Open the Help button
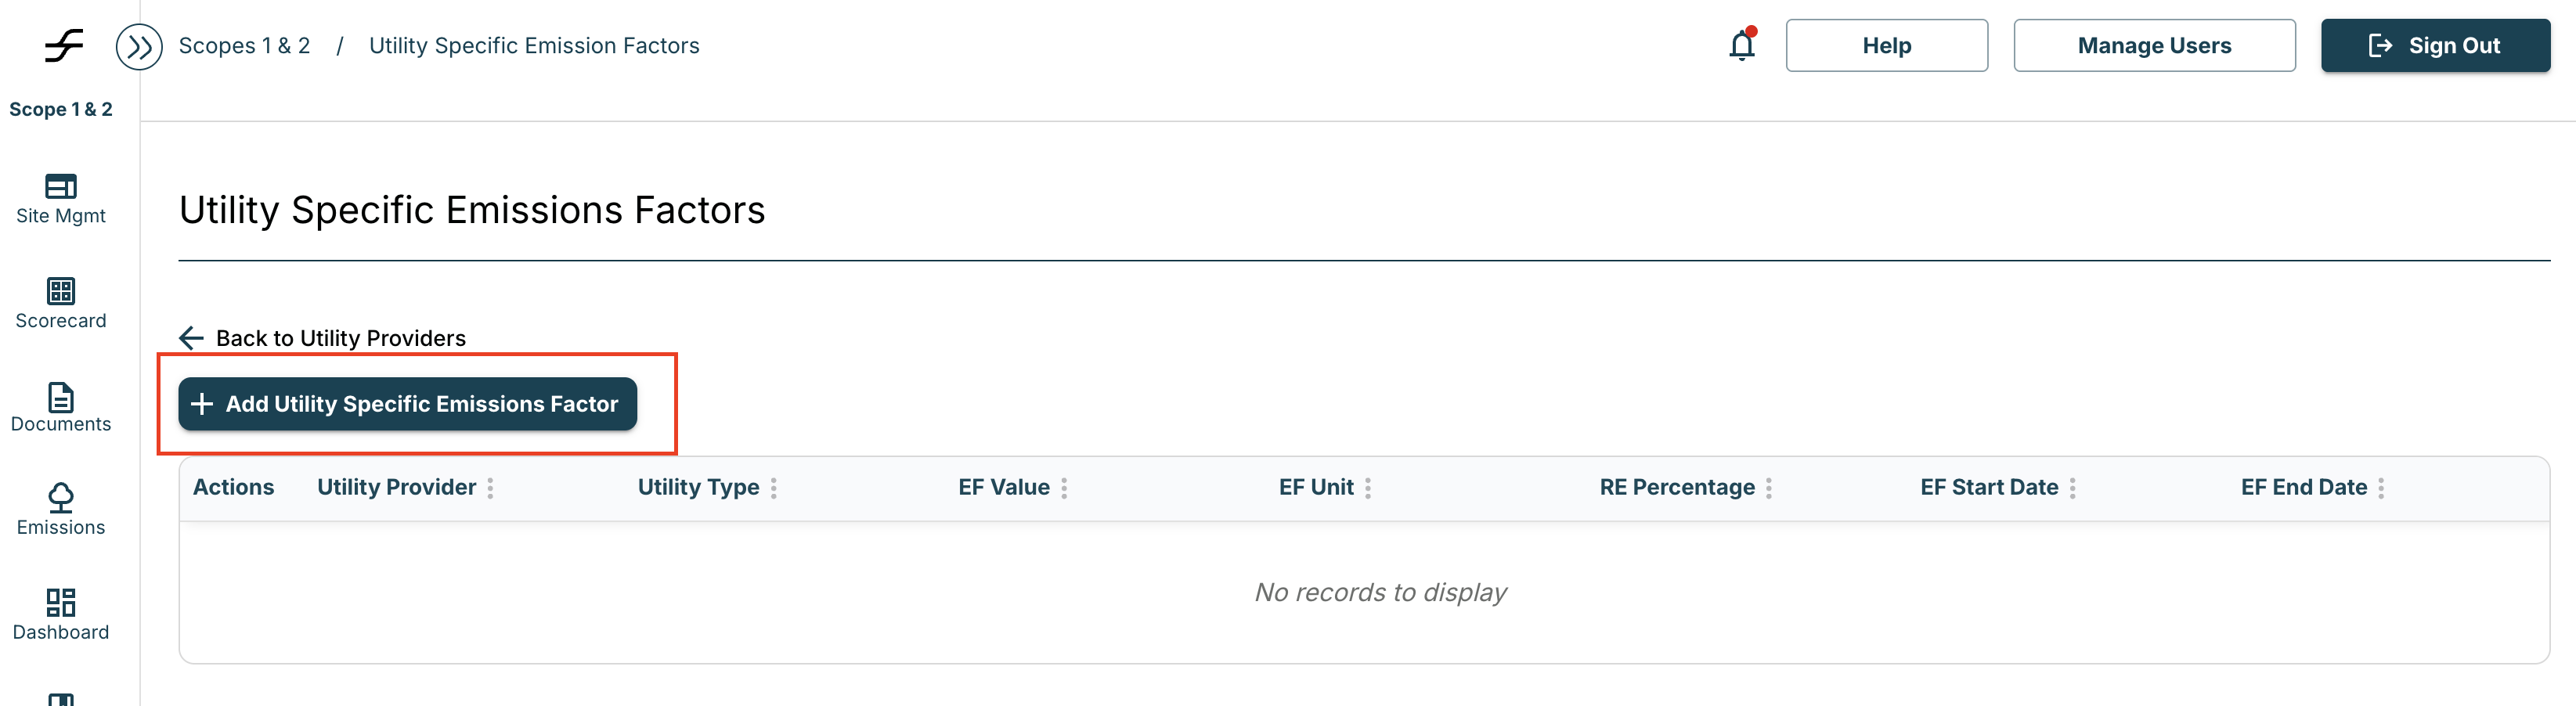The width and height of the screenshot is (2576, 706). (1886, 46)
